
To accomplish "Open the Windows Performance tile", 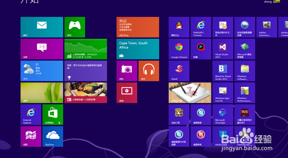I will tap(245, 93).
